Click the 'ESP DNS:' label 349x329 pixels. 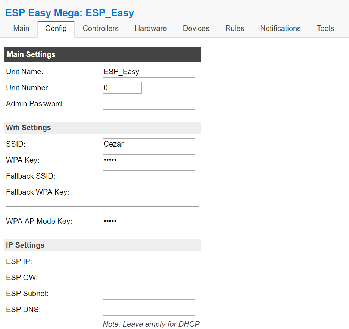click(24, 310)
